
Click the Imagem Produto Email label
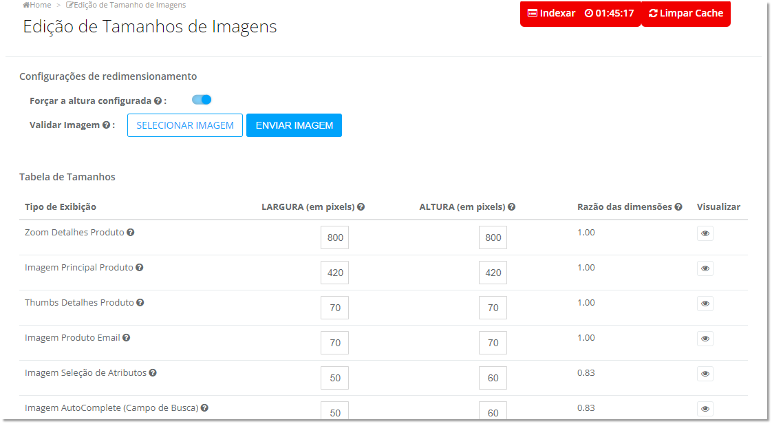pyautogui.click(x=72, y=338)
